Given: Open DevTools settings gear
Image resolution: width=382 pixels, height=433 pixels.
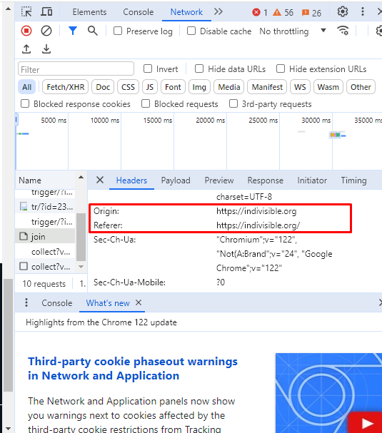Looking at the screenshot, I should tap(343, 12).
